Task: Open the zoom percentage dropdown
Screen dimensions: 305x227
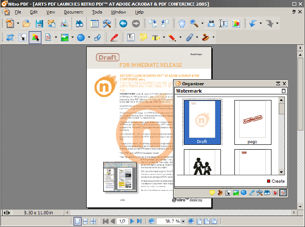Action: (183, 221)
